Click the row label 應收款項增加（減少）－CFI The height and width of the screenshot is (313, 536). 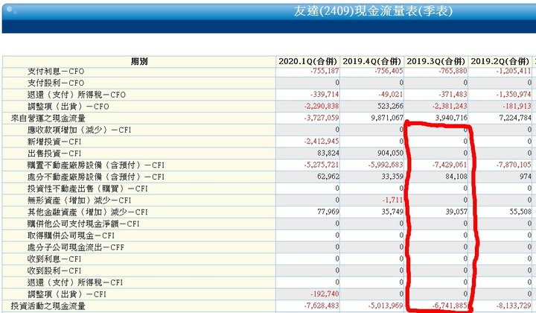tap(80, 130)
